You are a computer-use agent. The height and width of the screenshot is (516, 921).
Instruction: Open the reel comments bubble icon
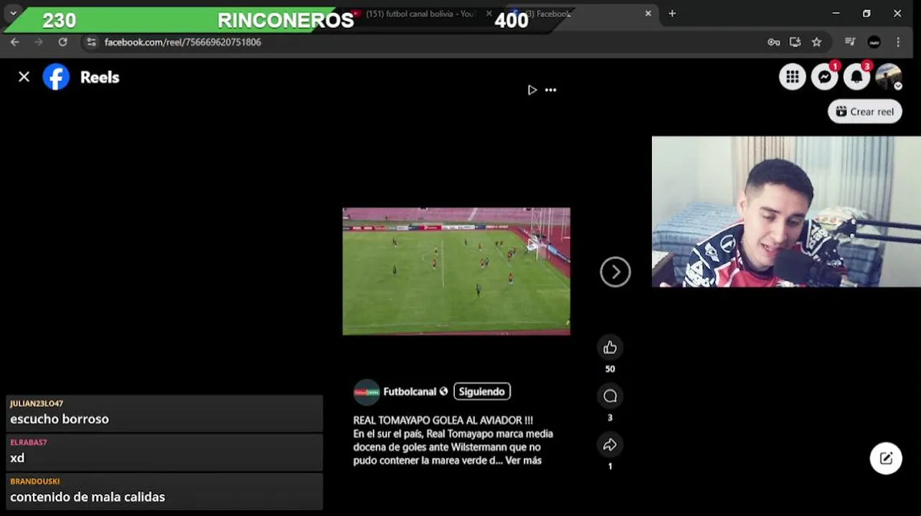(610, 396)
